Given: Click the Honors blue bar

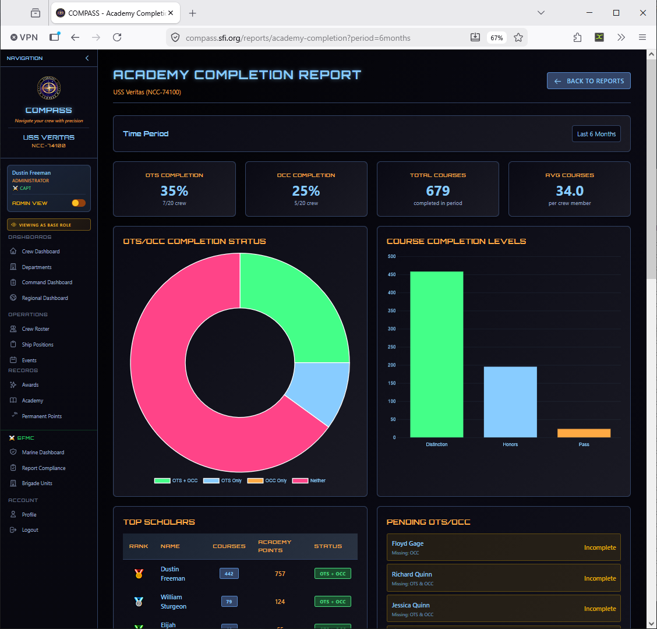Looking at the screenshot, I should pos(510,402).
